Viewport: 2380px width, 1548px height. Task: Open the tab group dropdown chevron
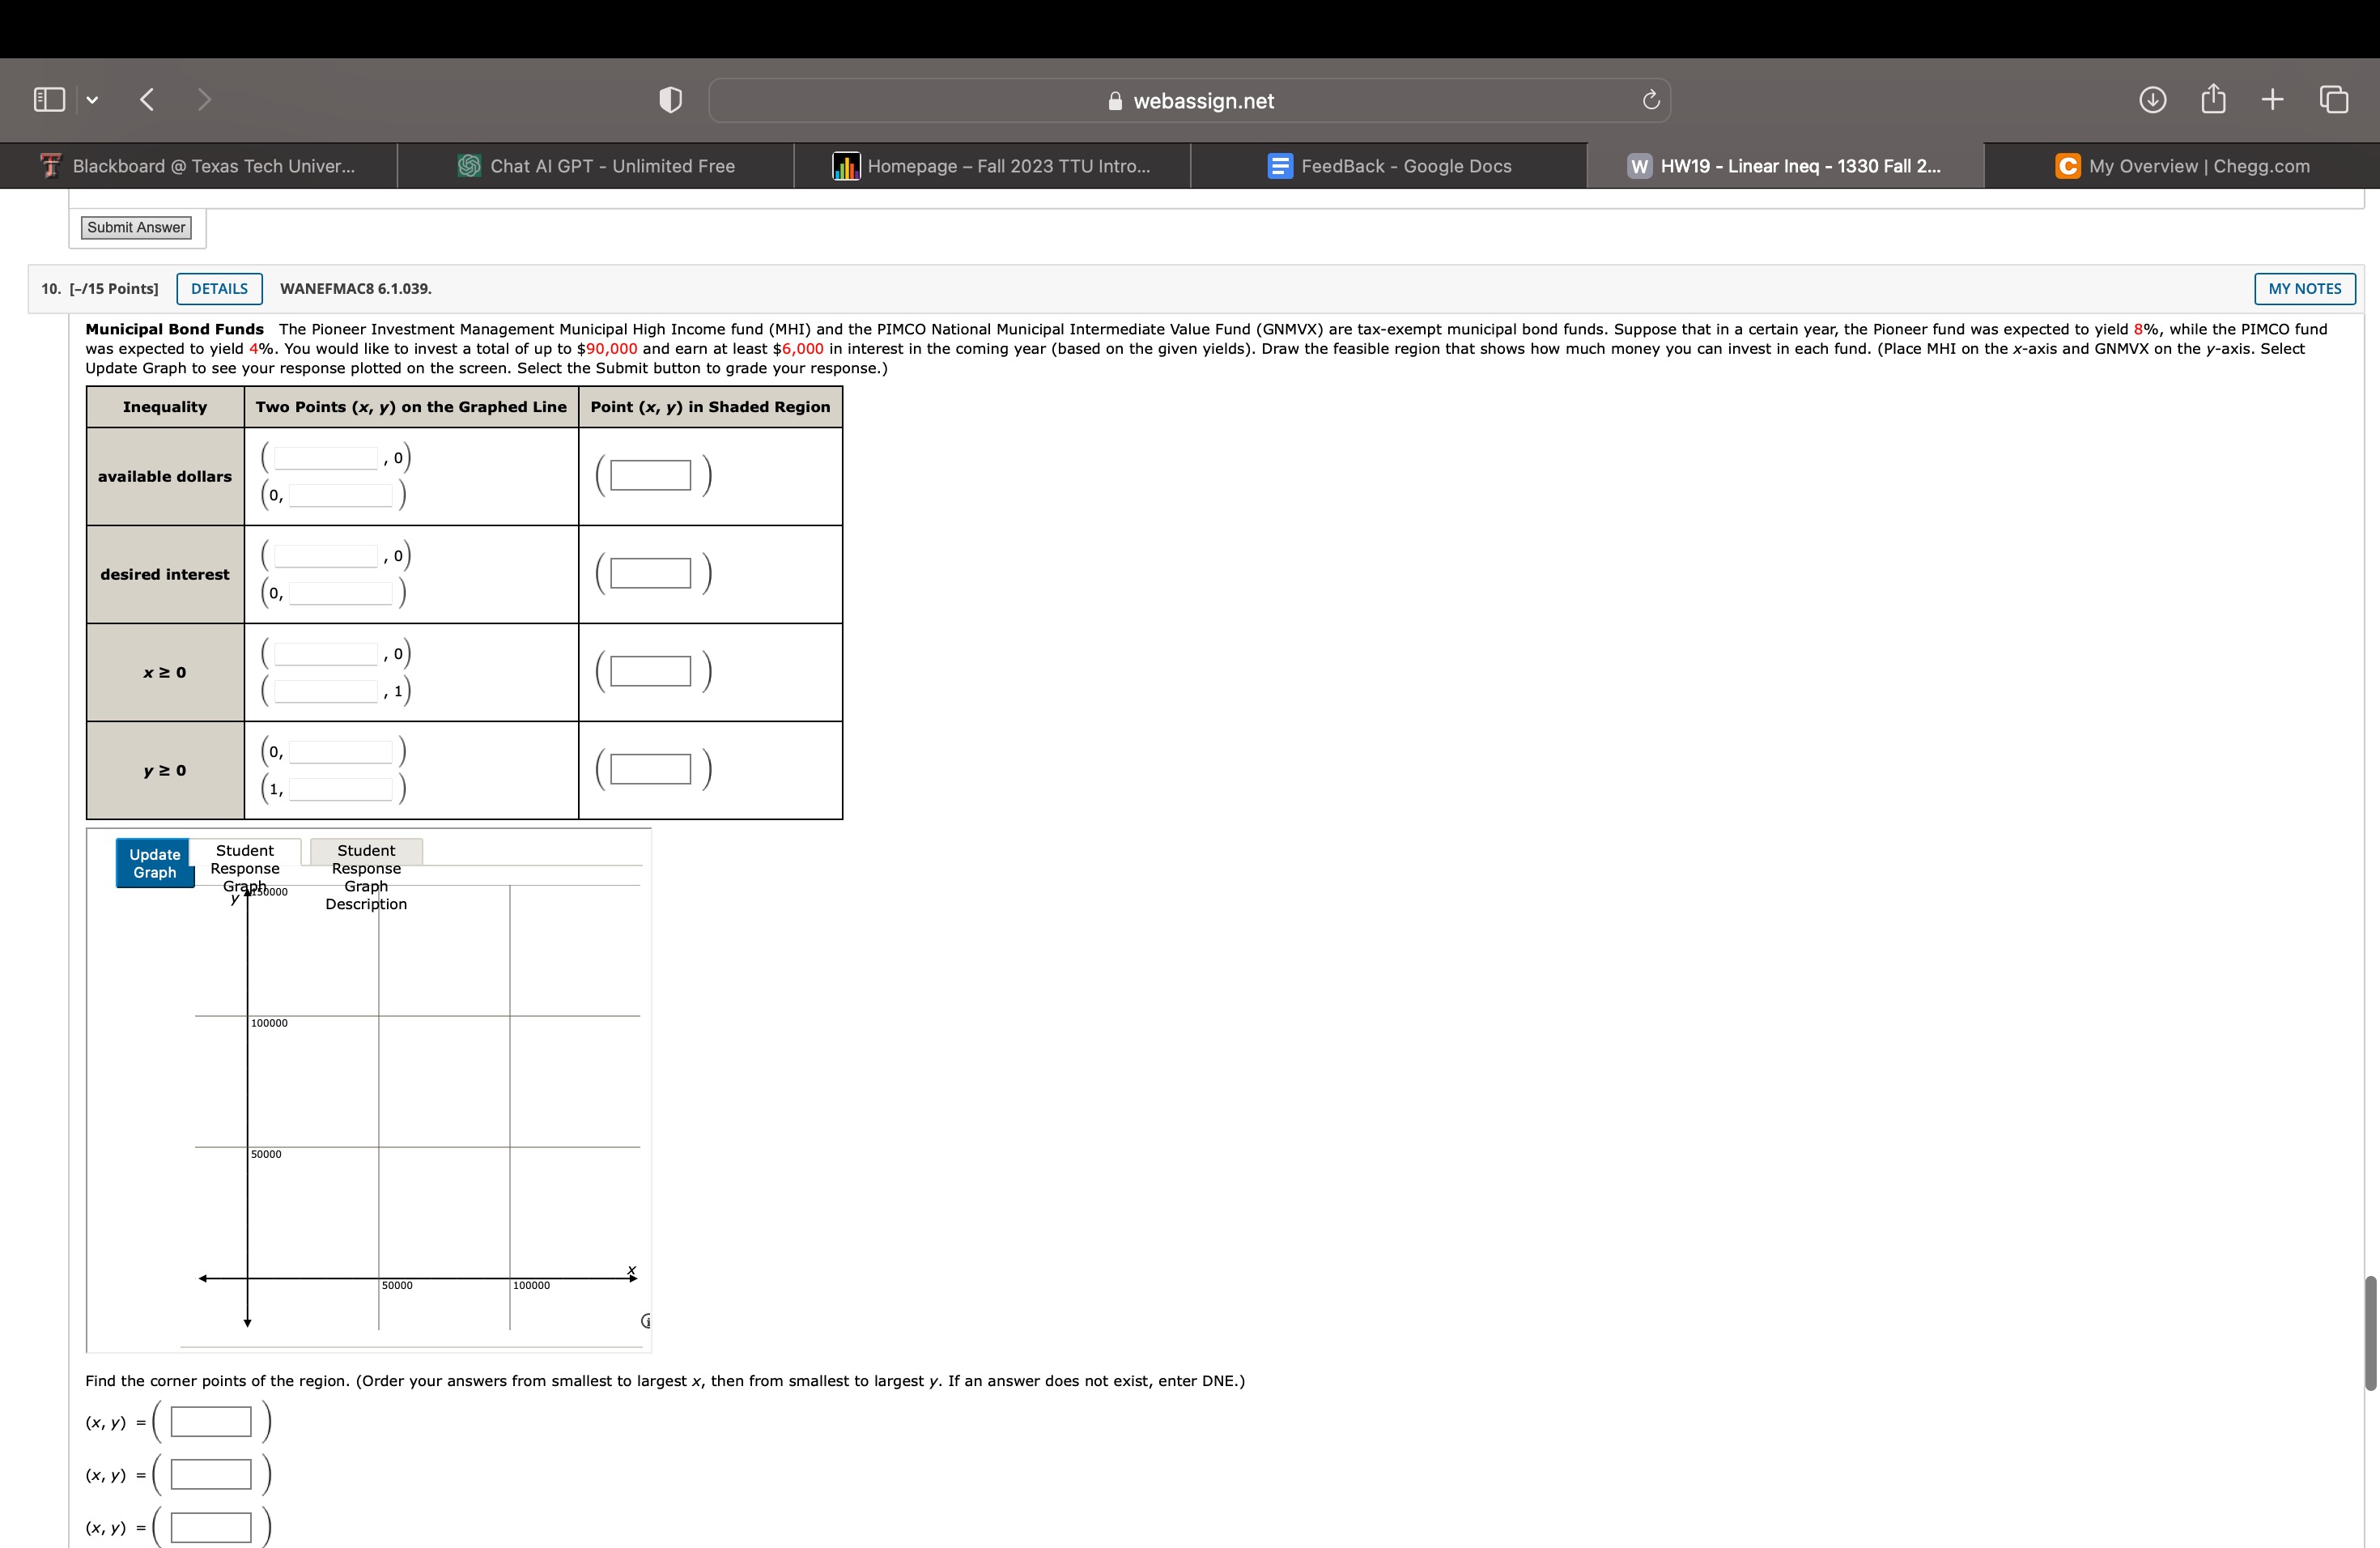point(91,99)
